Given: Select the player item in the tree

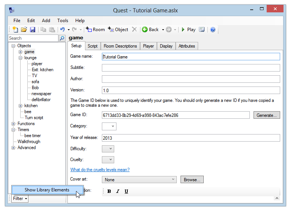Looking at the screenshot, I should (37, 64).
